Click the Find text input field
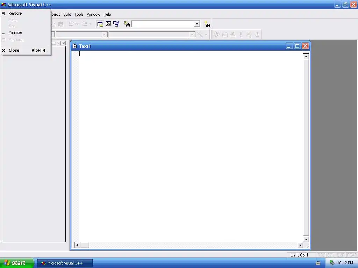The height and width of the screenshot is (268, 358). 163,24
